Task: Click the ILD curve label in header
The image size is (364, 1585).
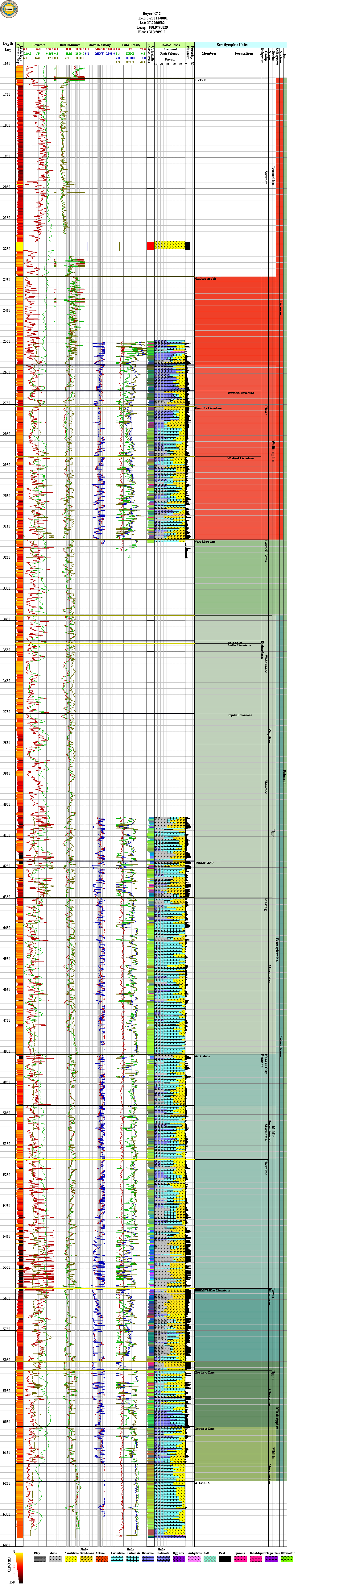Action: tap(68, 49)
